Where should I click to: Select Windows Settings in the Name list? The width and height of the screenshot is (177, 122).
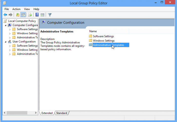pyautogui.click(x=104, y=41)
